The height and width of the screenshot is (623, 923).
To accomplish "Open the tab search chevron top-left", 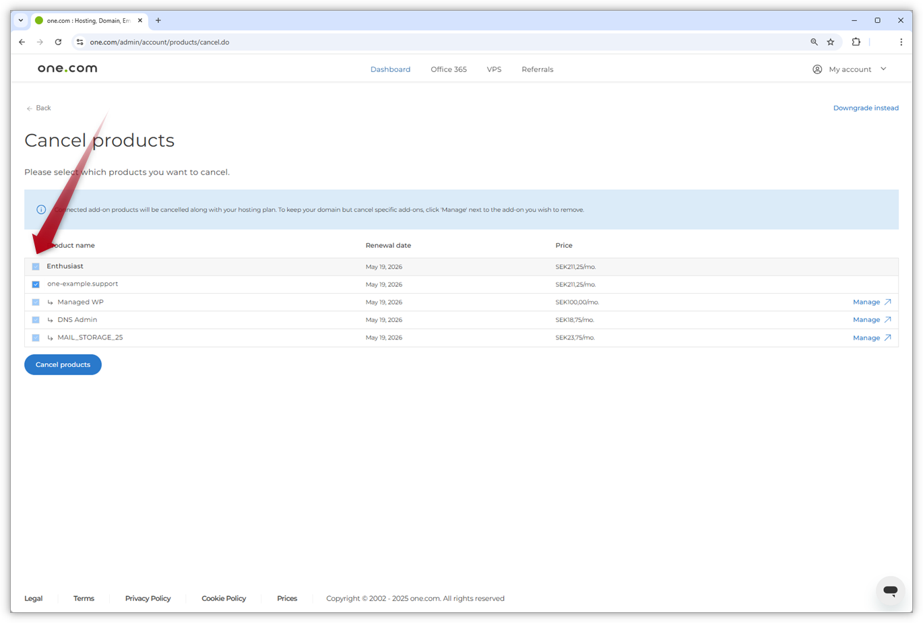I will pos(20,20).
